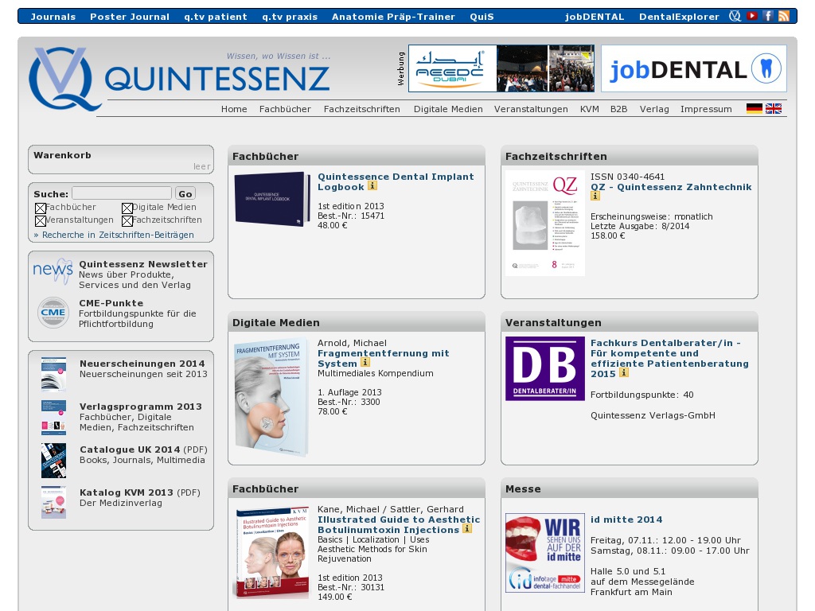Viewport: 815px width, 611px height.
Task: Click the CME badge icon
Action: point(53,313)
